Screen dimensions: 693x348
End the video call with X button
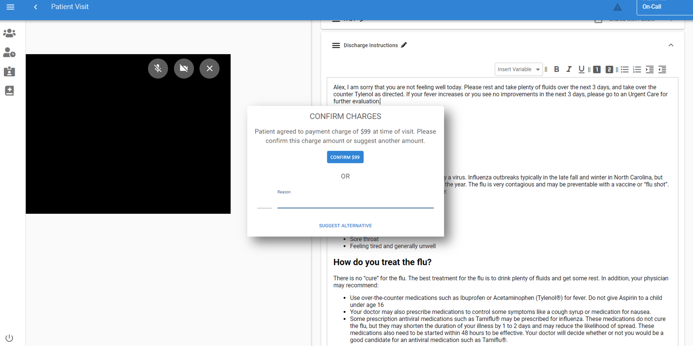(209, 68)
